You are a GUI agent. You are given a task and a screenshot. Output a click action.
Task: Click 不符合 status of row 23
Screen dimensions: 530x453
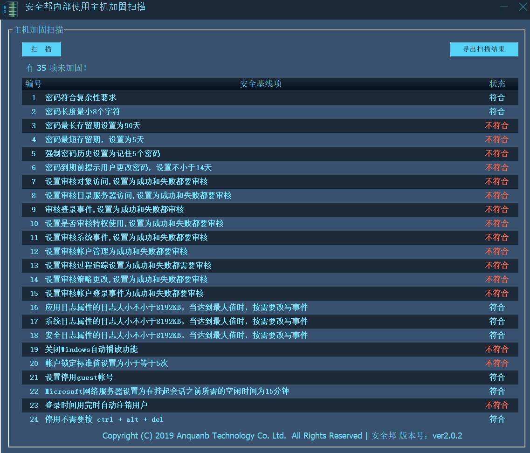coord(497,405)
